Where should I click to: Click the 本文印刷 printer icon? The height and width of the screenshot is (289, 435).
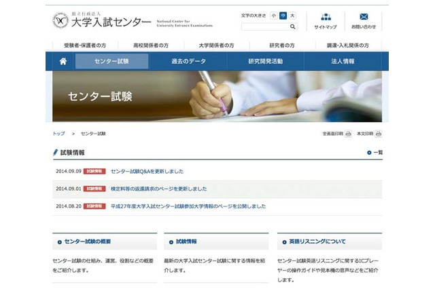tap(379, 134)
